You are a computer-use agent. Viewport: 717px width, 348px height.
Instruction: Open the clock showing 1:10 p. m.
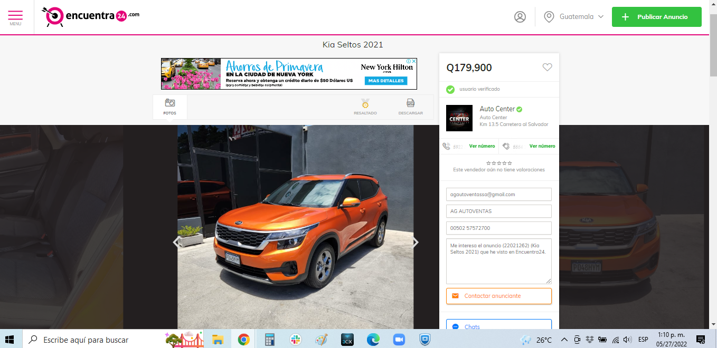pos(671,340)
